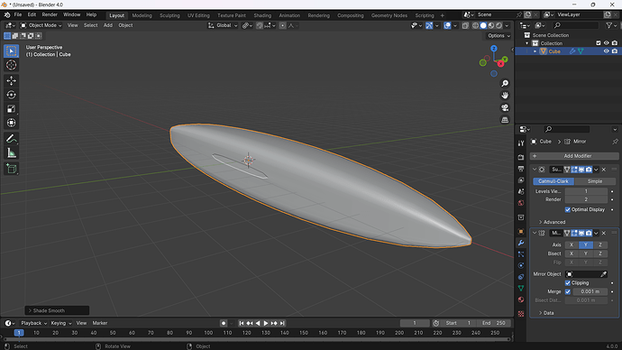Select Simple subdivision type
The width and height of the screenshot is (622, 350).
pos(595,181)
